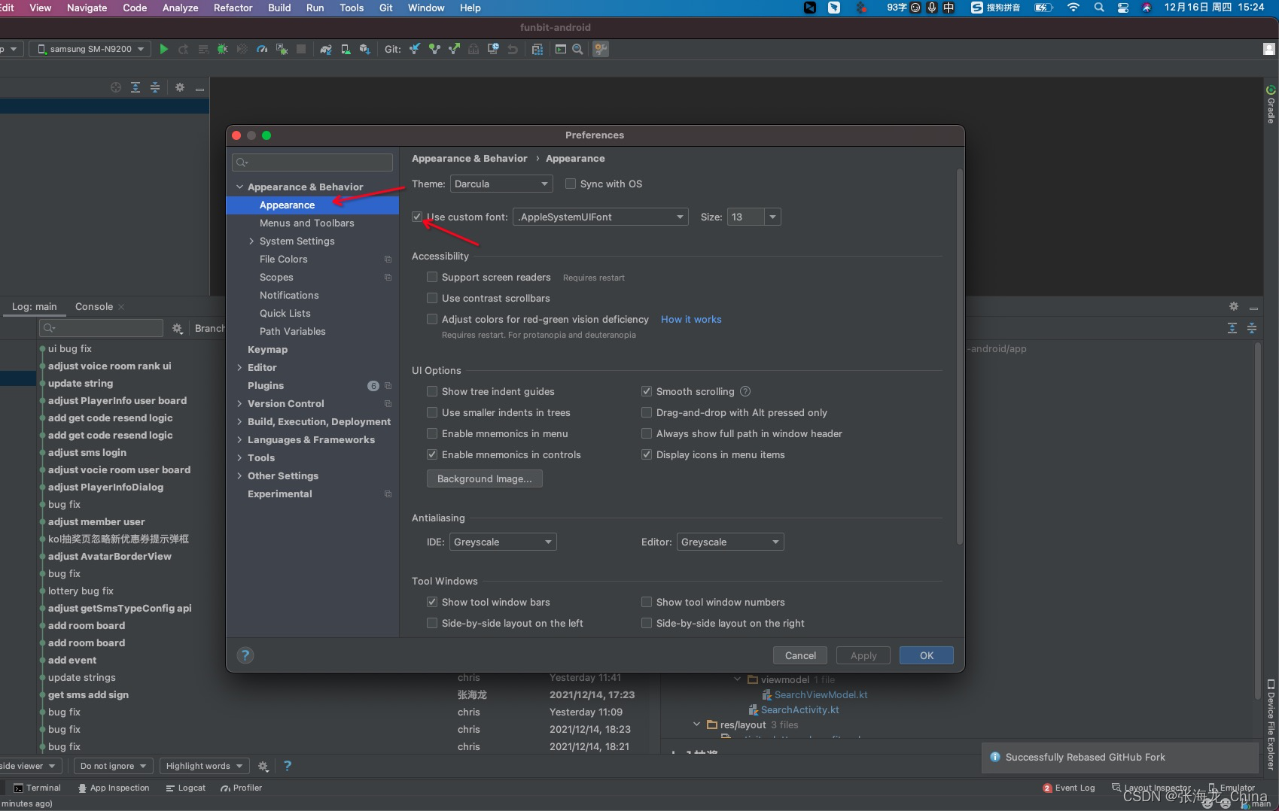Open the font Size dropdown
Viewport: 1279px width, 811px height.
(x=772, y=217)
